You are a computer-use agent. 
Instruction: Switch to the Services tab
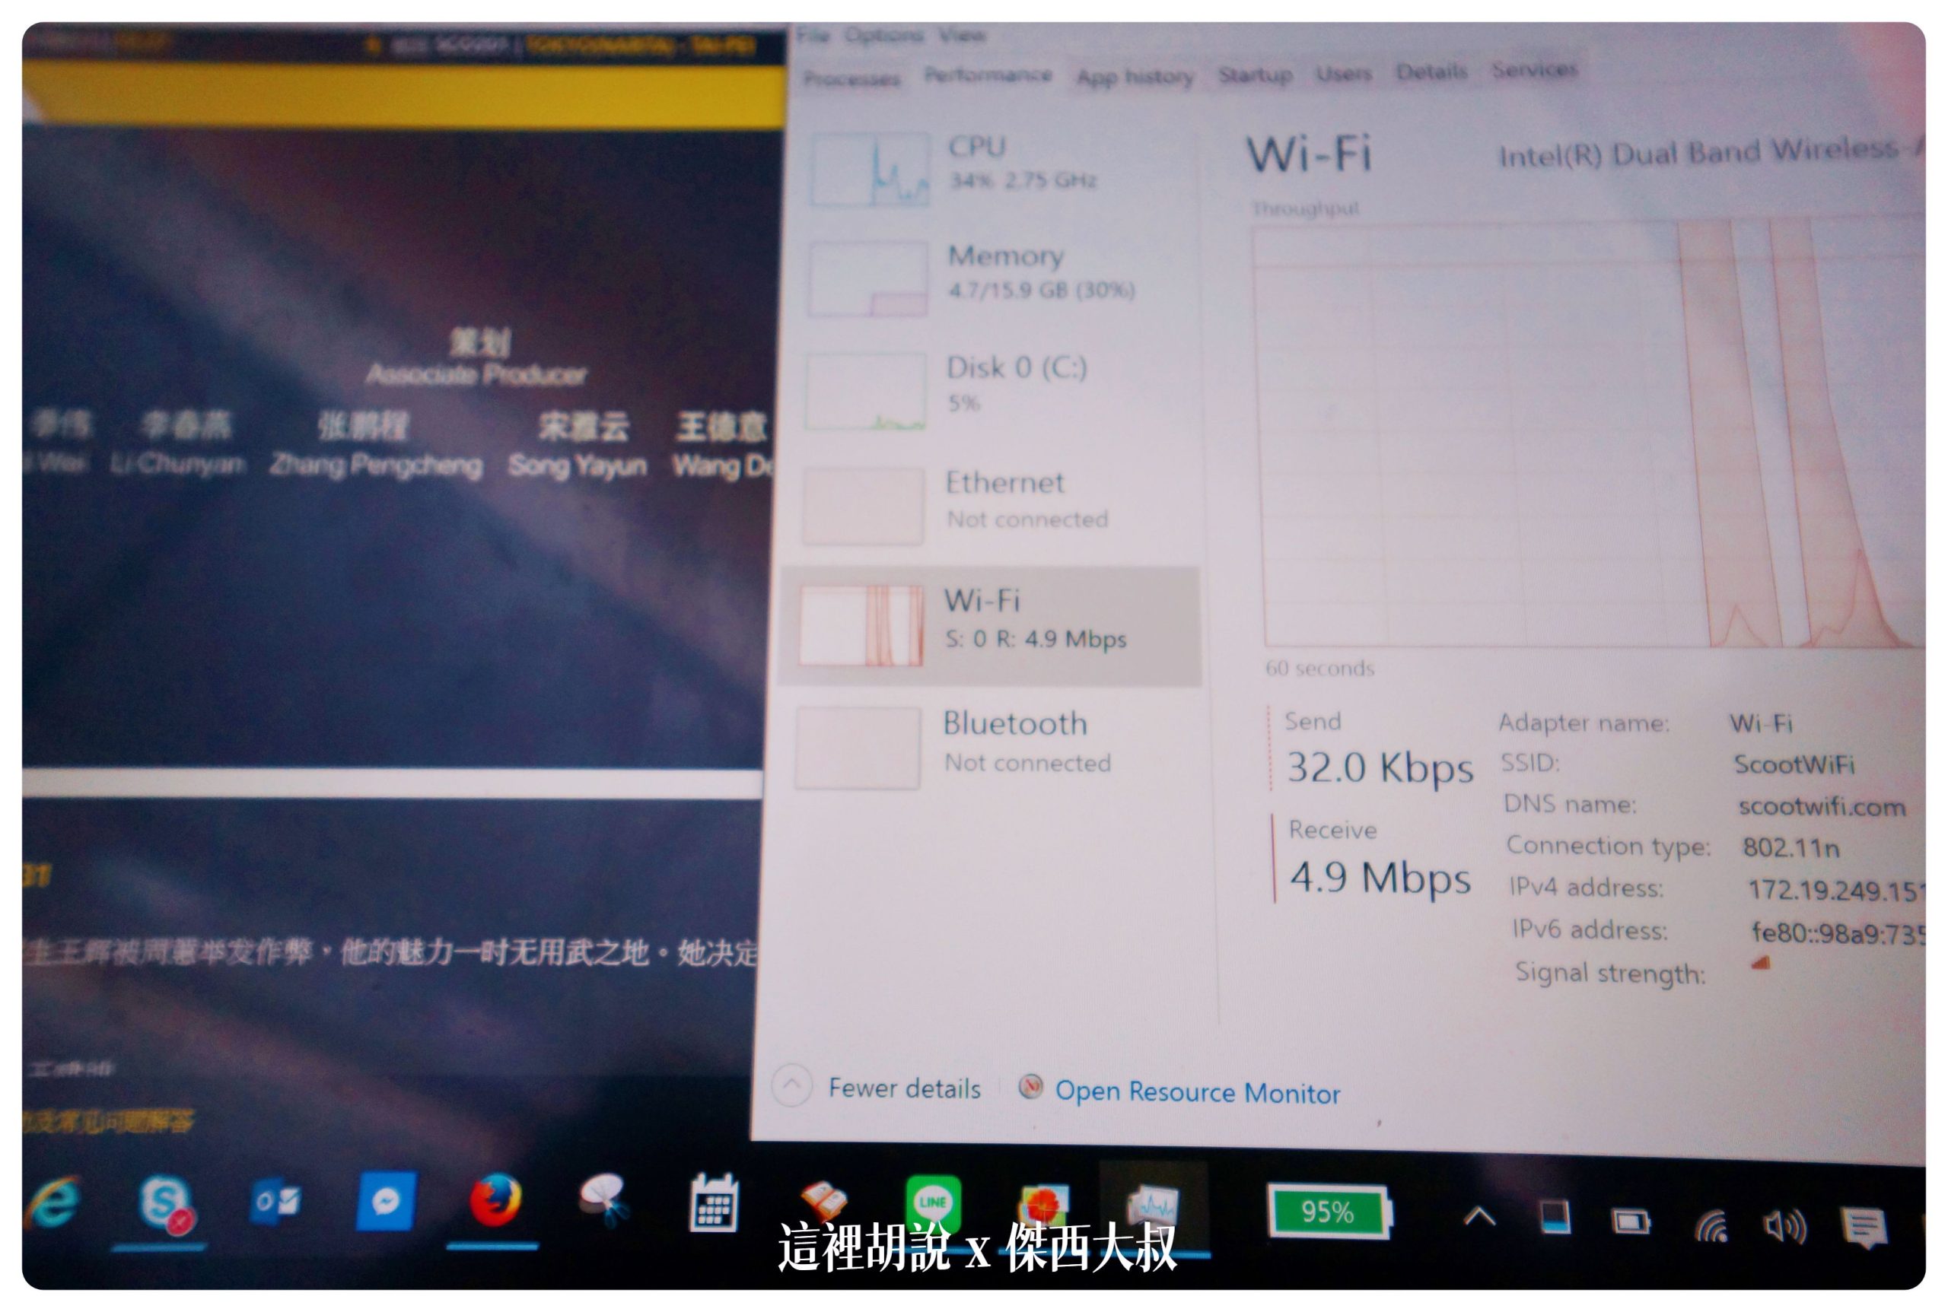click(x=1533, y=68)
